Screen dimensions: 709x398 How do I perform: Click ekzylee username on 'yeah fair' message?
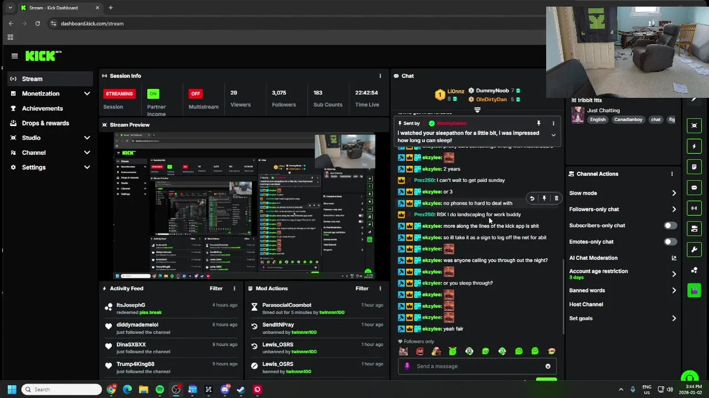click(432, 329)
